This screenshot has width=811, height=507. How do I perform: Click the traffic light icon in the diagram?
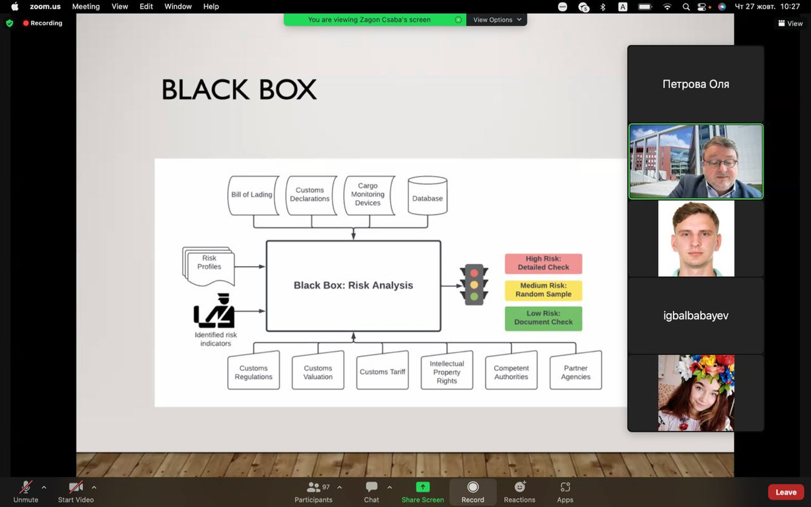click(x=474, y=285)
